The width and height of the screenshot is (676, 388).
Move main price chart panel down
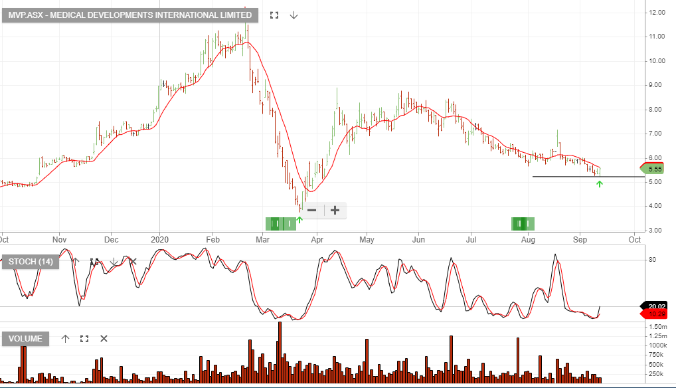click(x=294, y=15)
